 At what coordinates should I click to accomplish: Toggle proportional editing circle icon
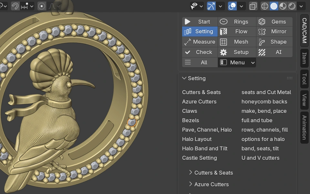click(42, 6)
